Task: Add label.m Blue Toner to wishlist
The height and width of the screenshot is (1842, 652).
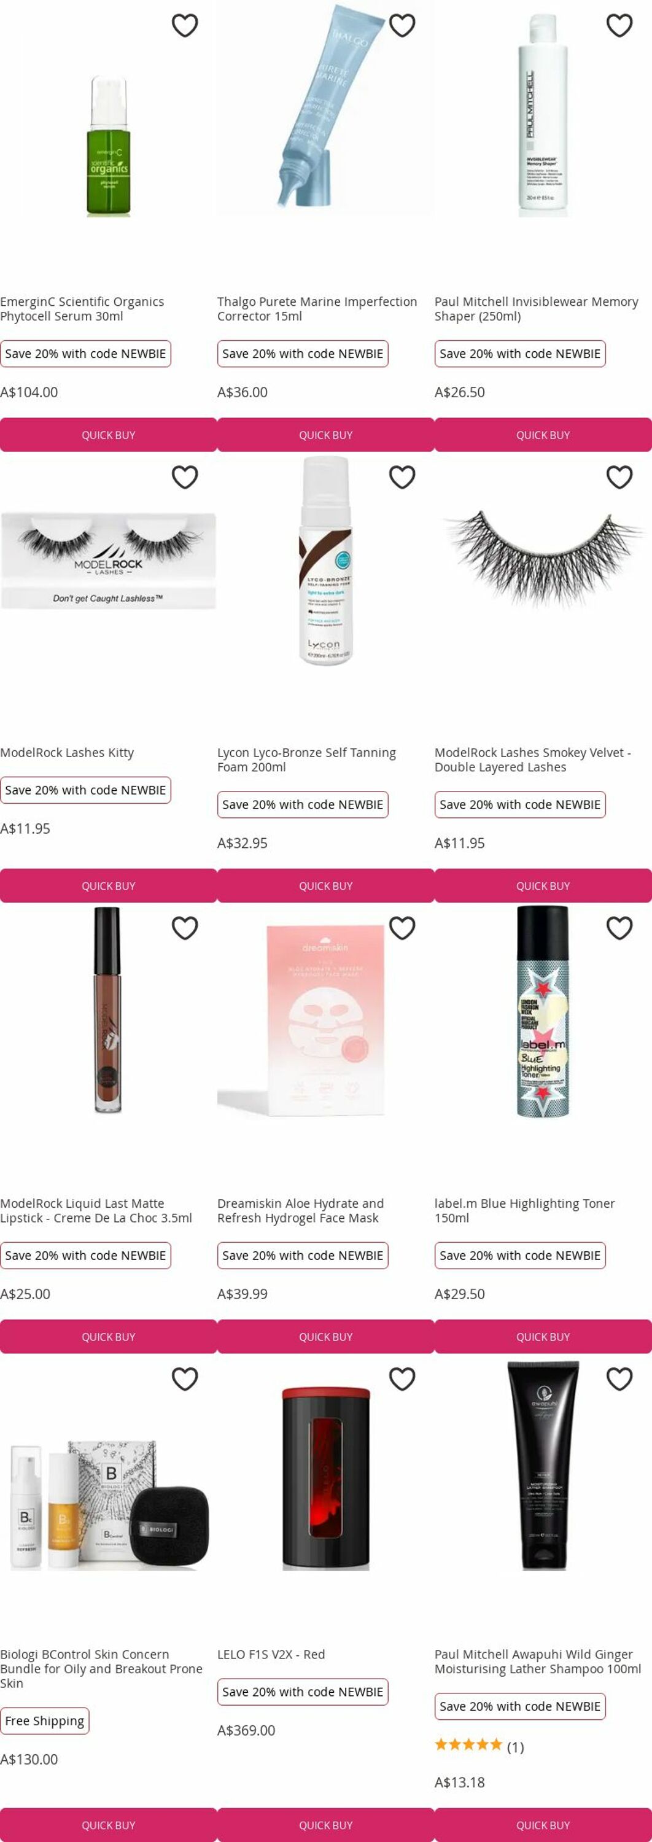Action: point(619,928)
